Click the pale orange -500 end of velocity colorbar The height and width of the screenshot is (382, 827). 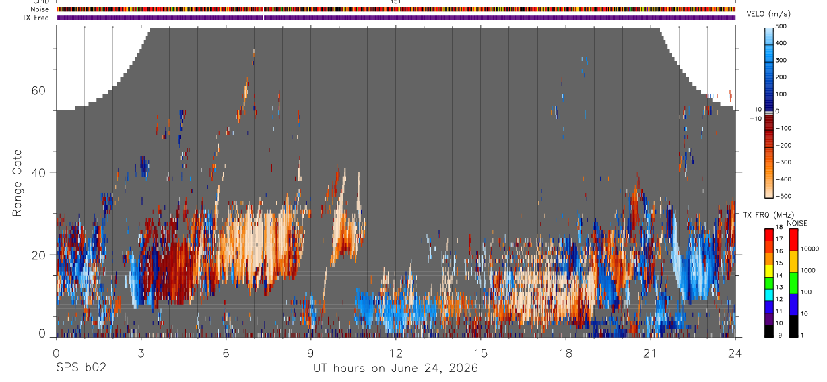768,191
